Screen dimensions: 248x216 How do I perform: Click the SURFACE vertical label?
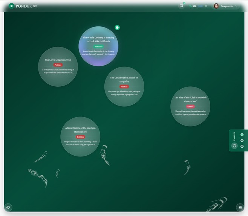[234, 136]
